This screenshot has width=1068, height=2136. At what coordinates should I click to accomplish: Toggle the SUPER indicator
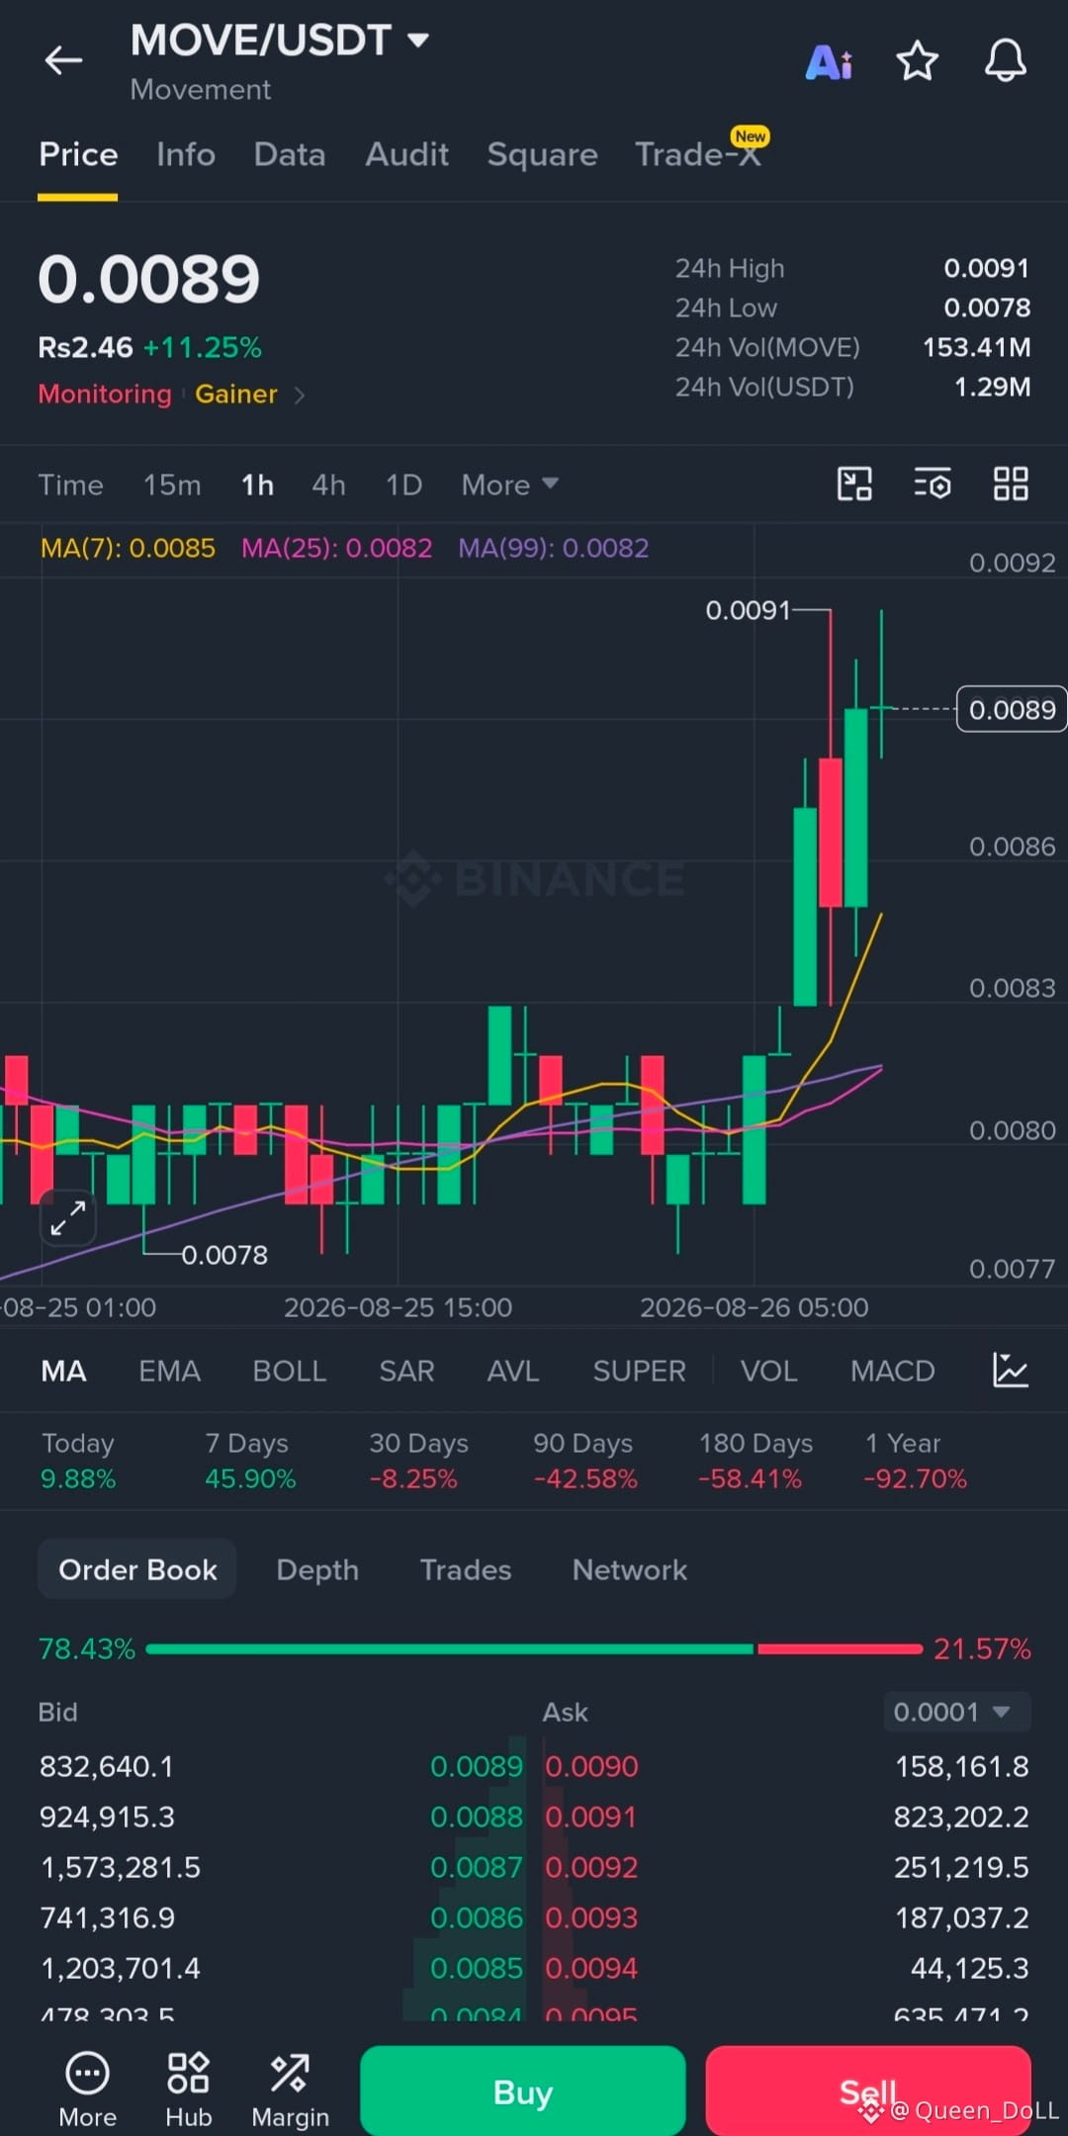639,1371
